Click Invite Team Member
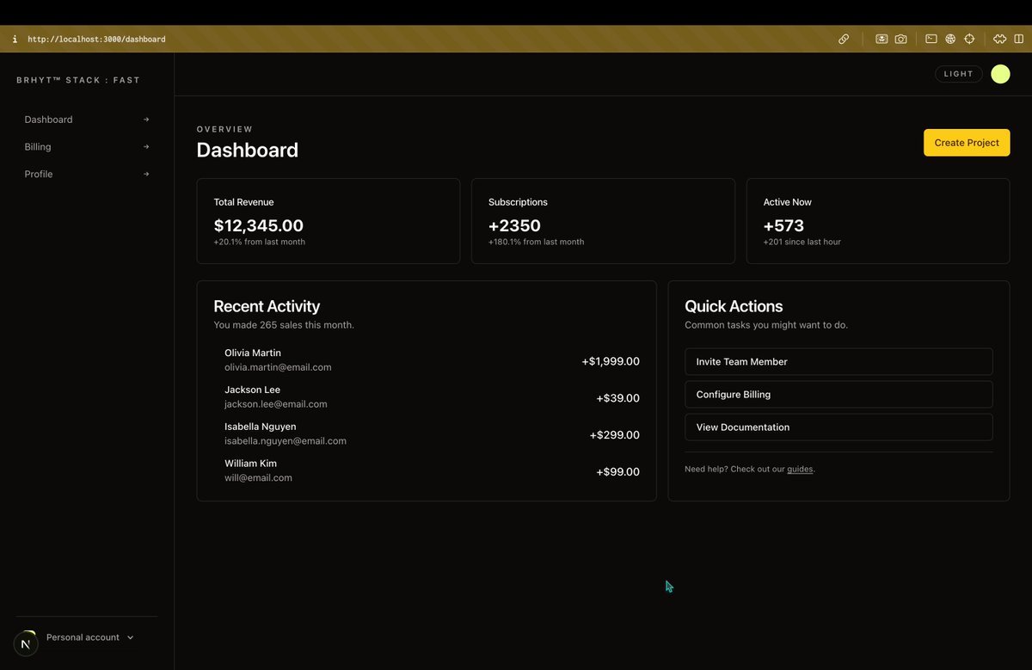The height and width of the screenshot is (670, 1032). 838,362
